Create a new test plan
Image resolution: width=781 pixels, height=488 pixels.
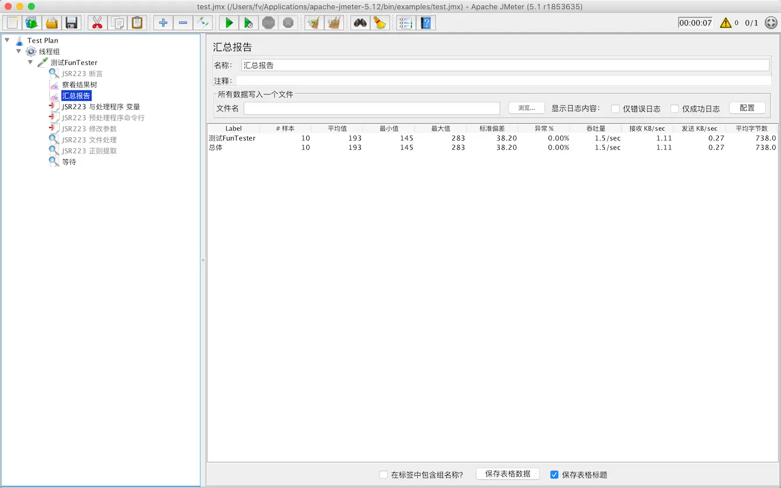pyautogui.click(x=12, y=23)
